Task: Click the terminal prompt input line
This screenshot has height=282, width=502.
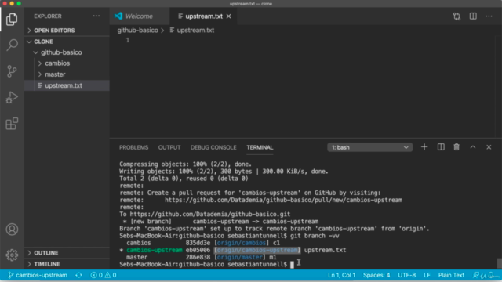Action: pos(206,265)
